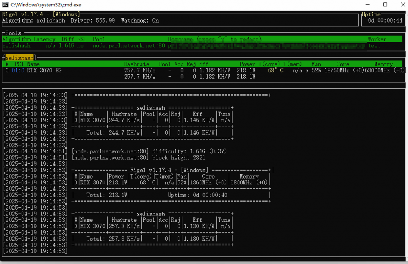Click "Fan" in the green GPU header bar
Screen dimensions: 408x264
point(316,64)
